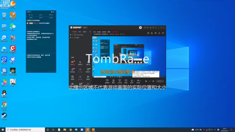This screenshot has width=235, height=132.
Task: Toggle visibility of the second source row
Action: [70, 38]
